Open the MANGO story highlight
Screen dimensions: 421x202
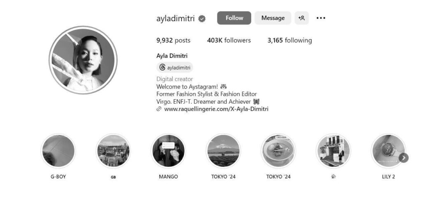point(168,151)
